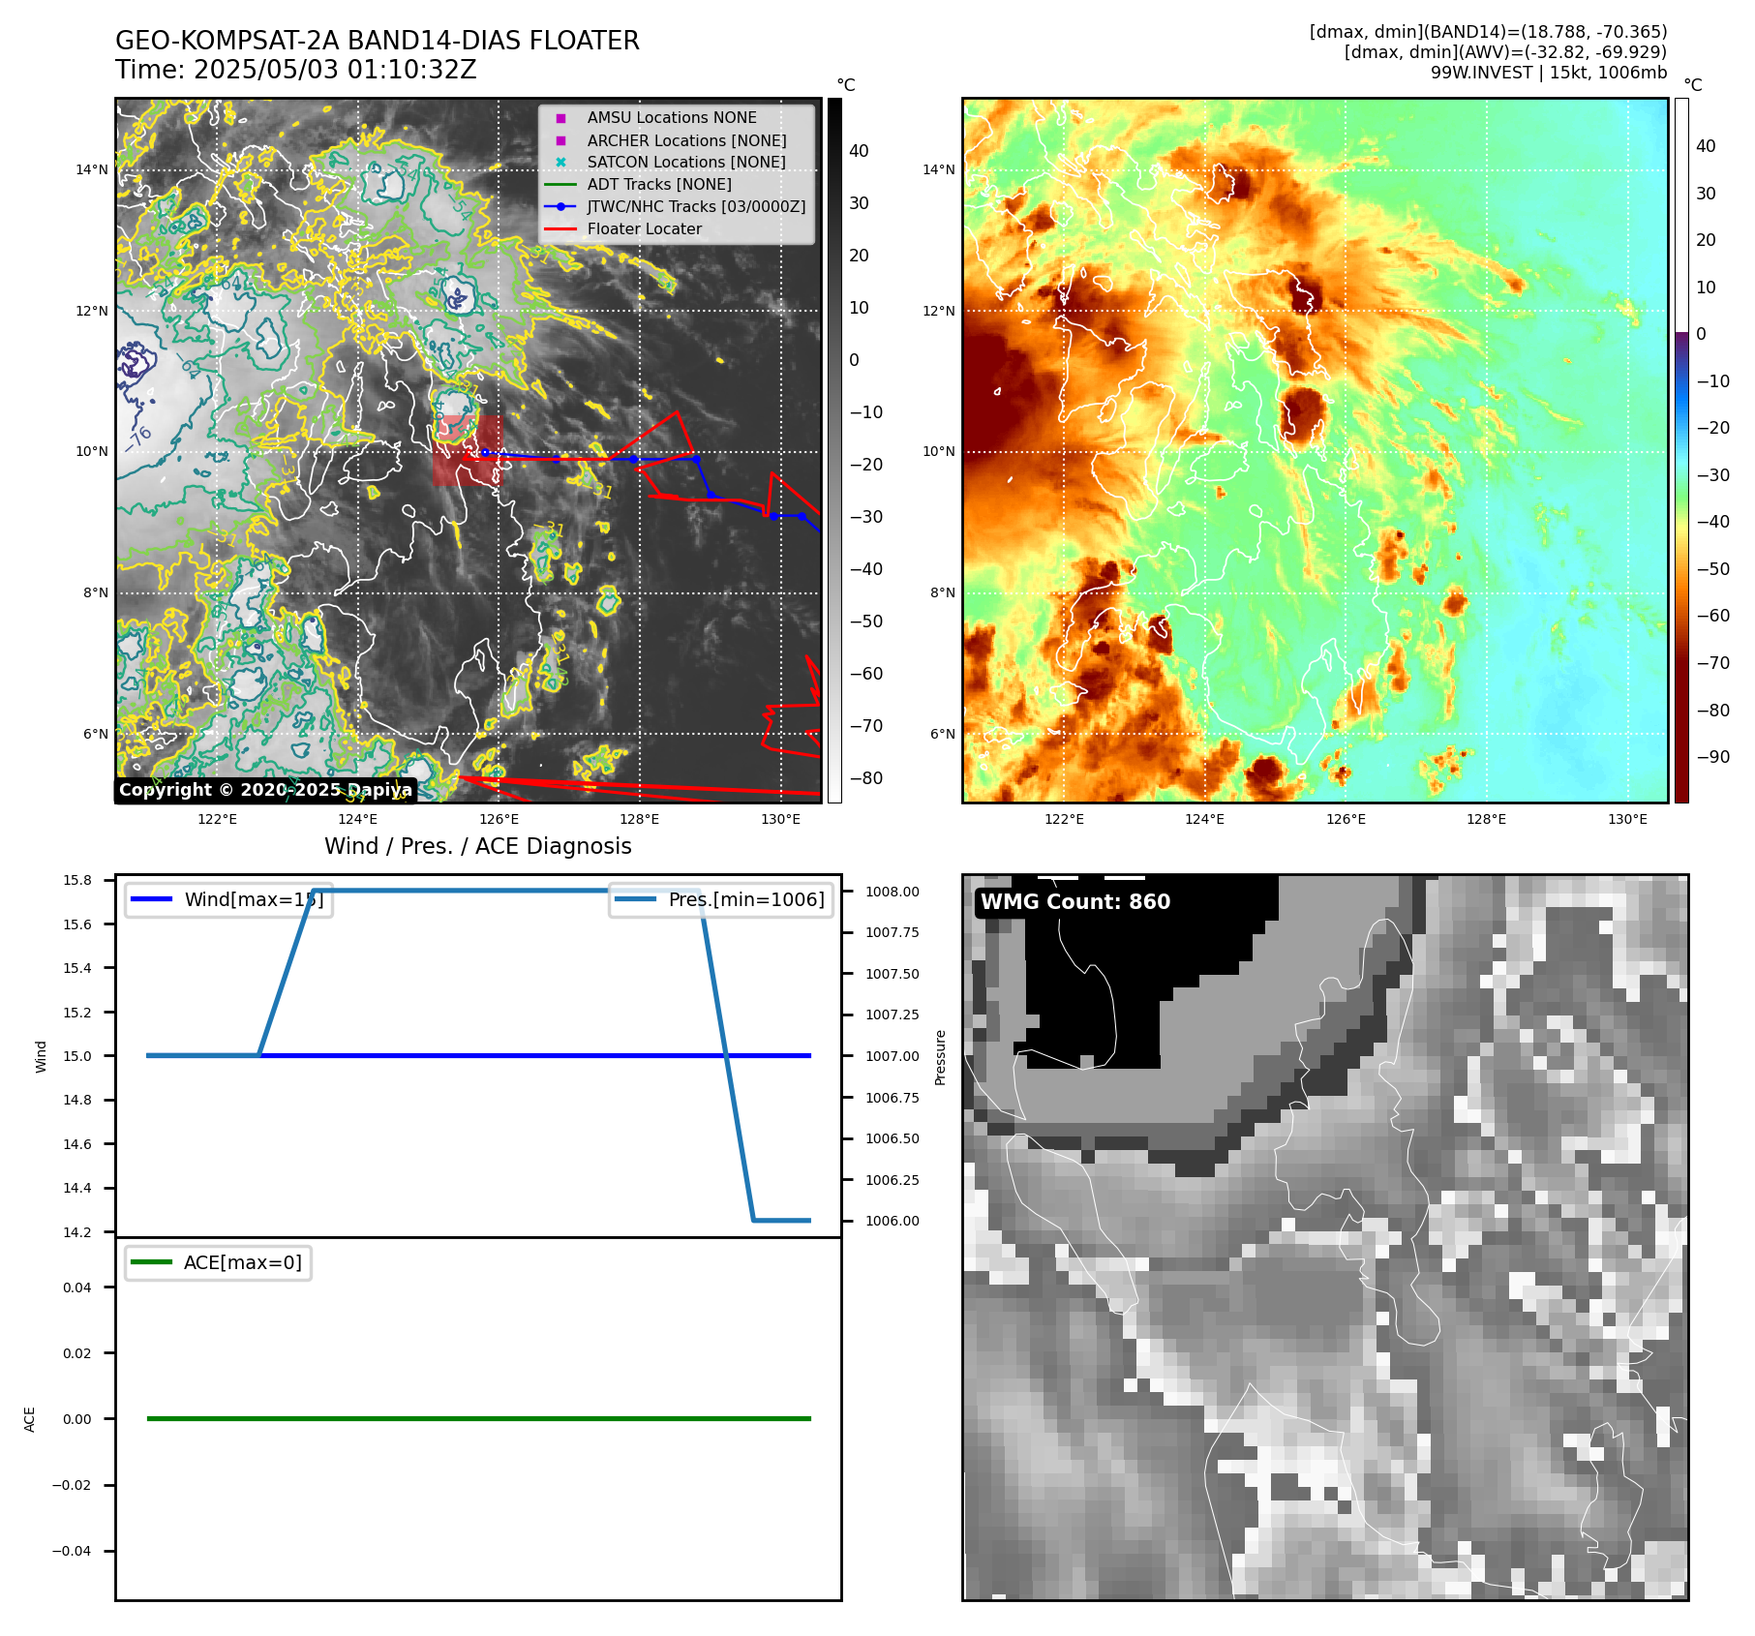Click the 'Wind[max=15]' legend box
The image size is (1755, 1636).
pyautogui.click(x=229, y=899)
